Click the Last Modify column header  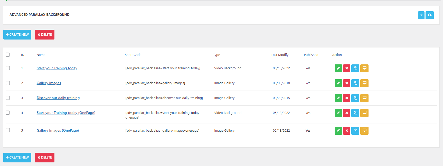tap(280, 55)
